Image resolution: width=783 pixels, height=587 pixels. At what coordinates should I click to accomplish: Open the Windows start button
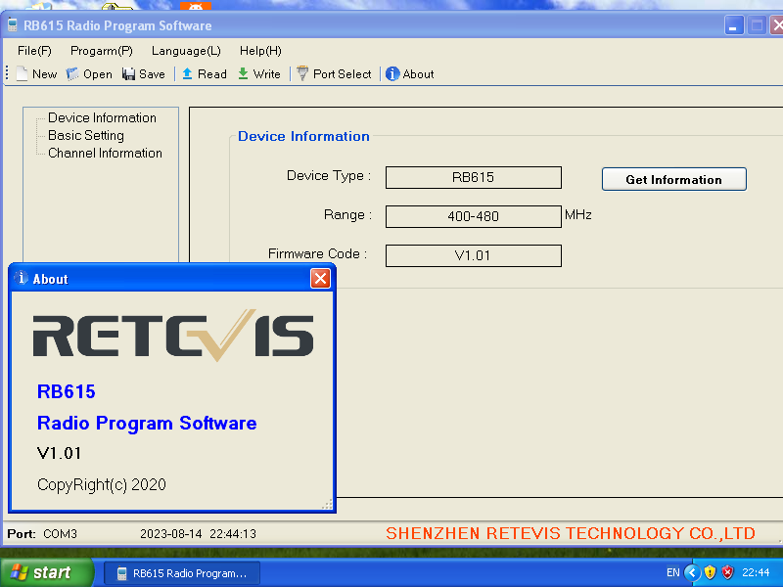pyautogui.click(x=47, y=572)
